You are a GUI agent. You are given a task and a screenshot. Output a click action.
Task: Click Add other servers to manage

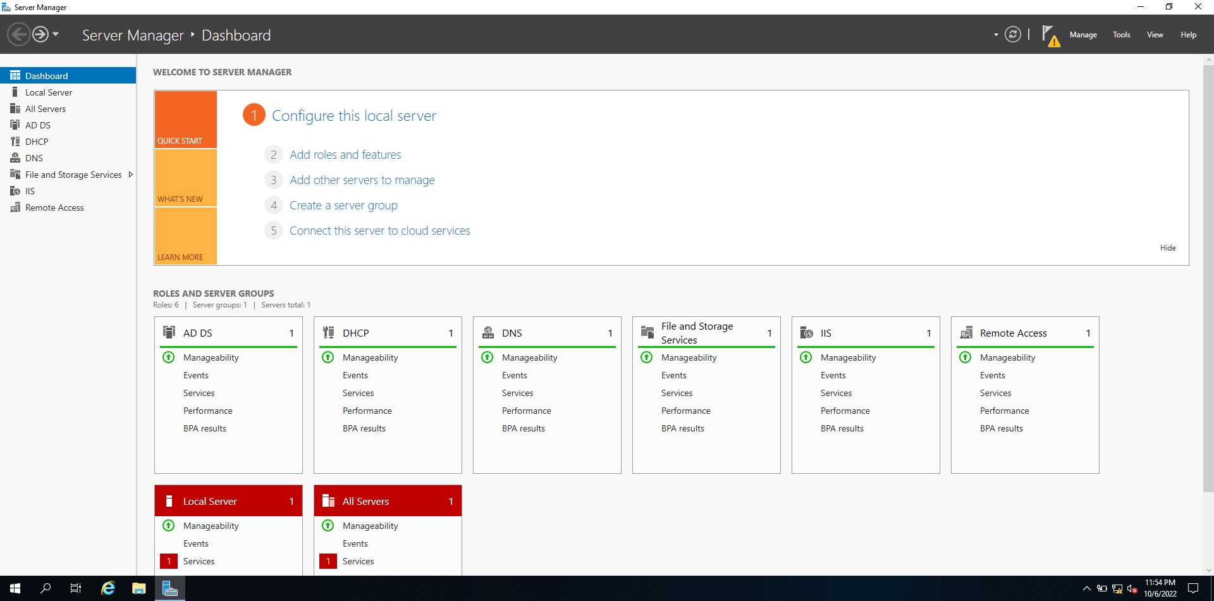point(362,180)
